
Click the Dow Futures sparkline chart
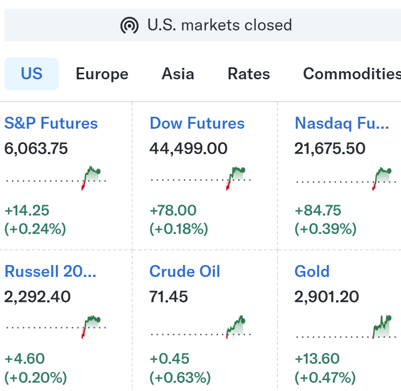201,178
